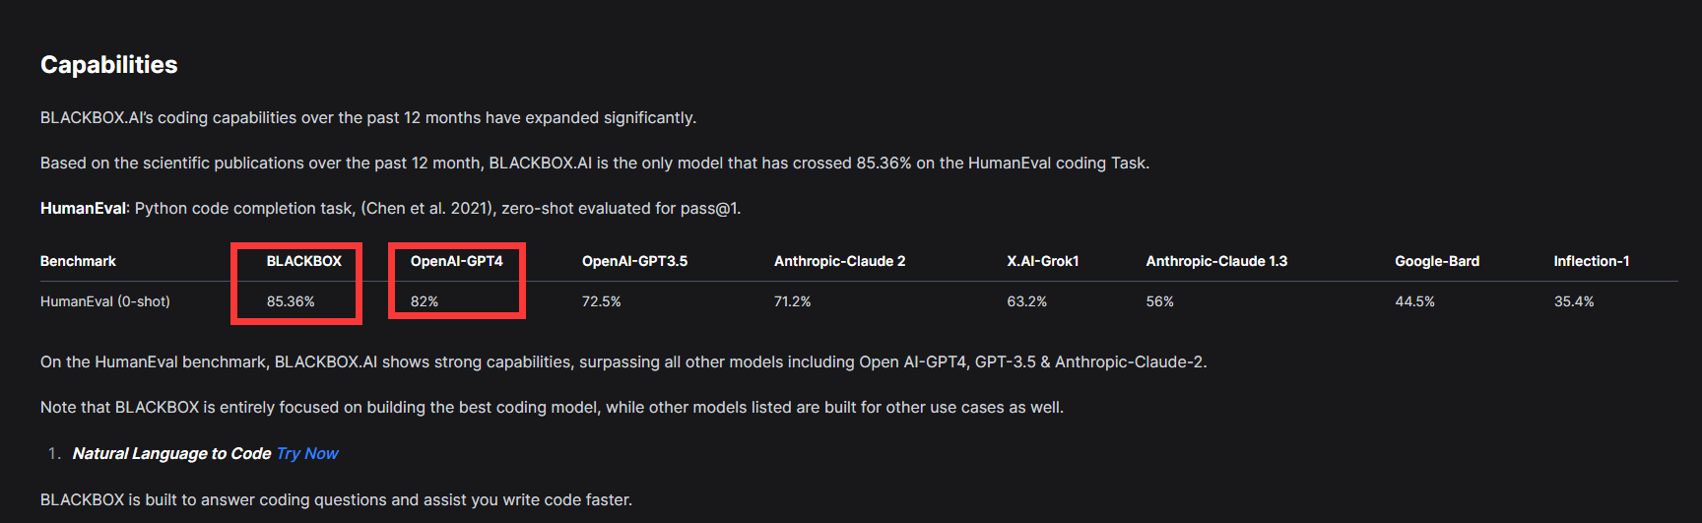Viewport: 1702px width, 523px height.
Task: Click the OpenAI-GPT3.5 column header
Action: 634,261
